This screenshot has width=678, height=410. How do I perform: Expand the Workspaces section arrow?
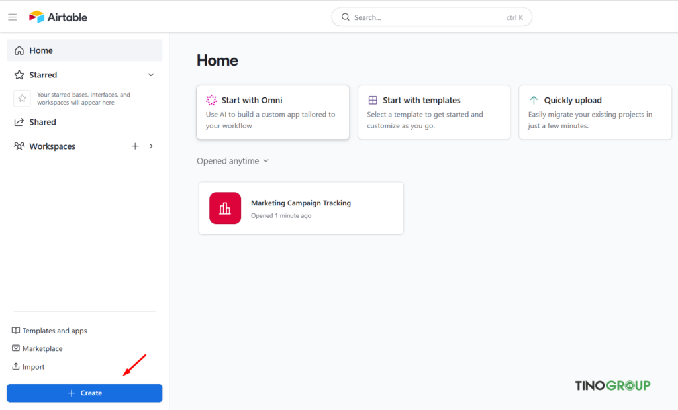coord(151,146)
